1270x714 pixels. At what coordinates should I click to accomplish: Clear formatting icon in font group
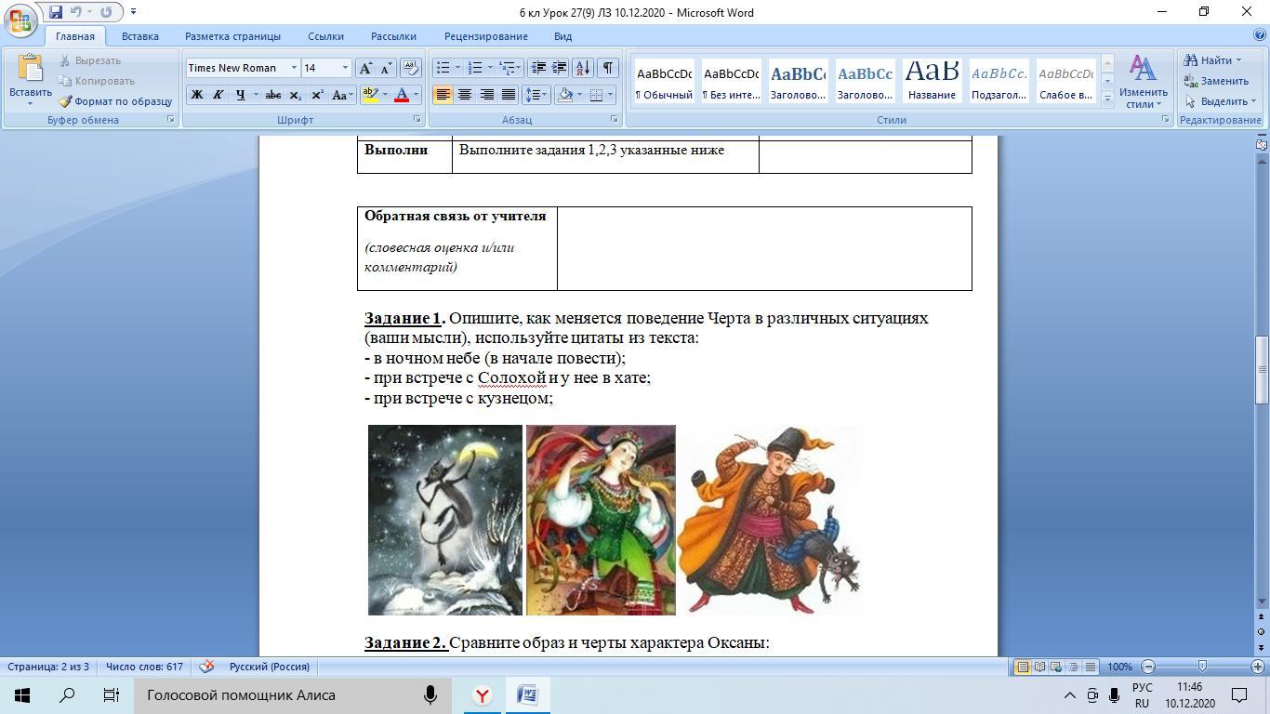(410, 68)
